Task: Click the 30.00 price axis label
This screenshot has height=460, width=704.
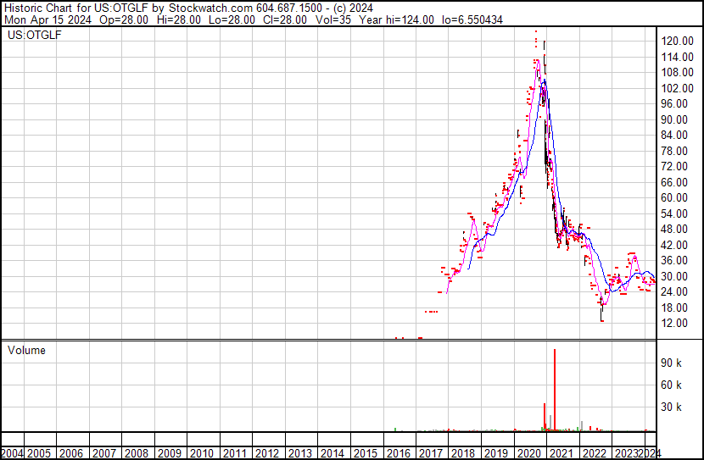Action: tap(674, 277)
